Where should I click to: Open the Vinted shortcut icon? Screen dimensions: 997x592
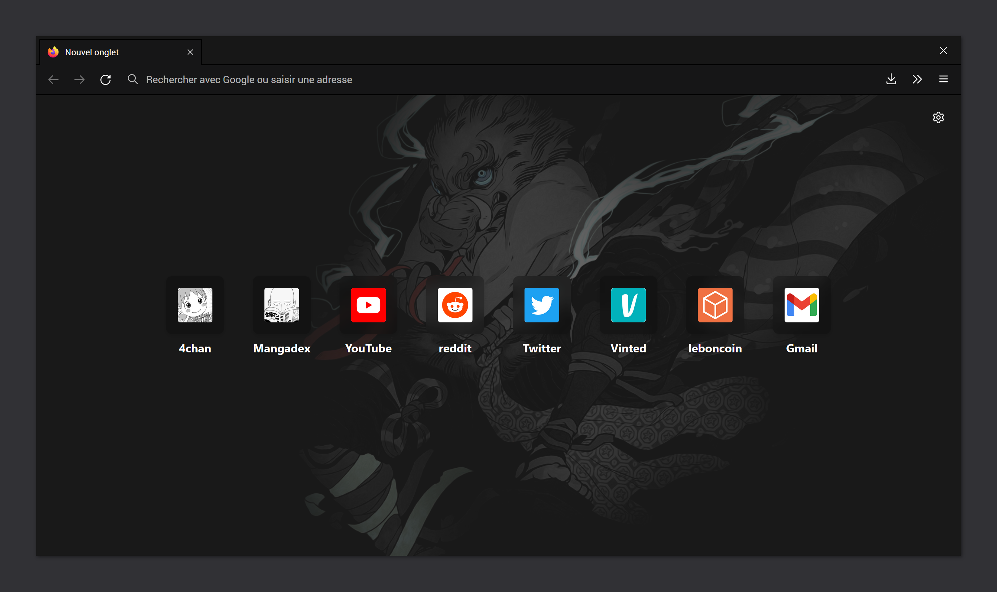(628, 305)
